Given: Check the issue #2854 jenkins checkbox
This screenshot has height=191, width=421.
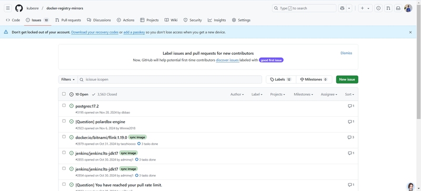Looking at the screenshot, I should (x=64, y=168).
